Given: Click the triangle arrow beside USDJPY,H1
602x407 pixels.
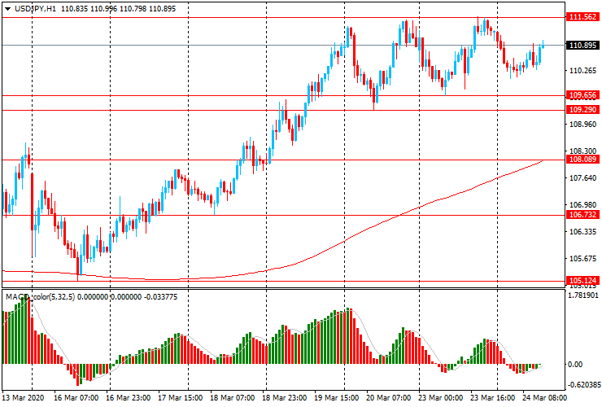Looking at the screenshot, I should click(7, 7).
